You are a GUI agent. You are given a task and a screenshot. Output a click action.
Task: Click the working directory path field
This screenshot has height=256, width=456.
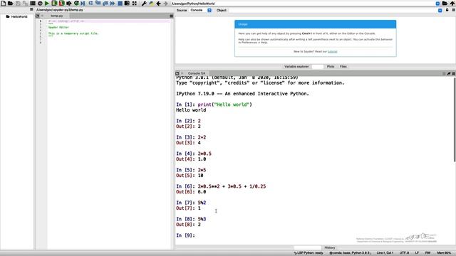tap(303, 4)
